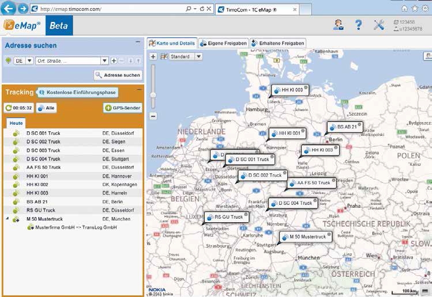Open the customer support contact icon

click(x=338, y=25)
